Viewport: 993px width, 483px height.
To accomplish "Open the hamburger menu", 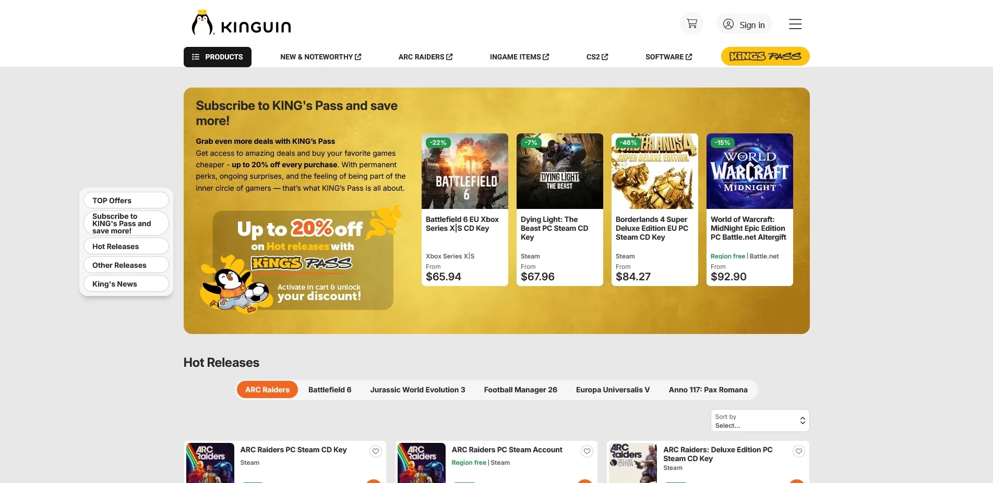I will point(795,24).
